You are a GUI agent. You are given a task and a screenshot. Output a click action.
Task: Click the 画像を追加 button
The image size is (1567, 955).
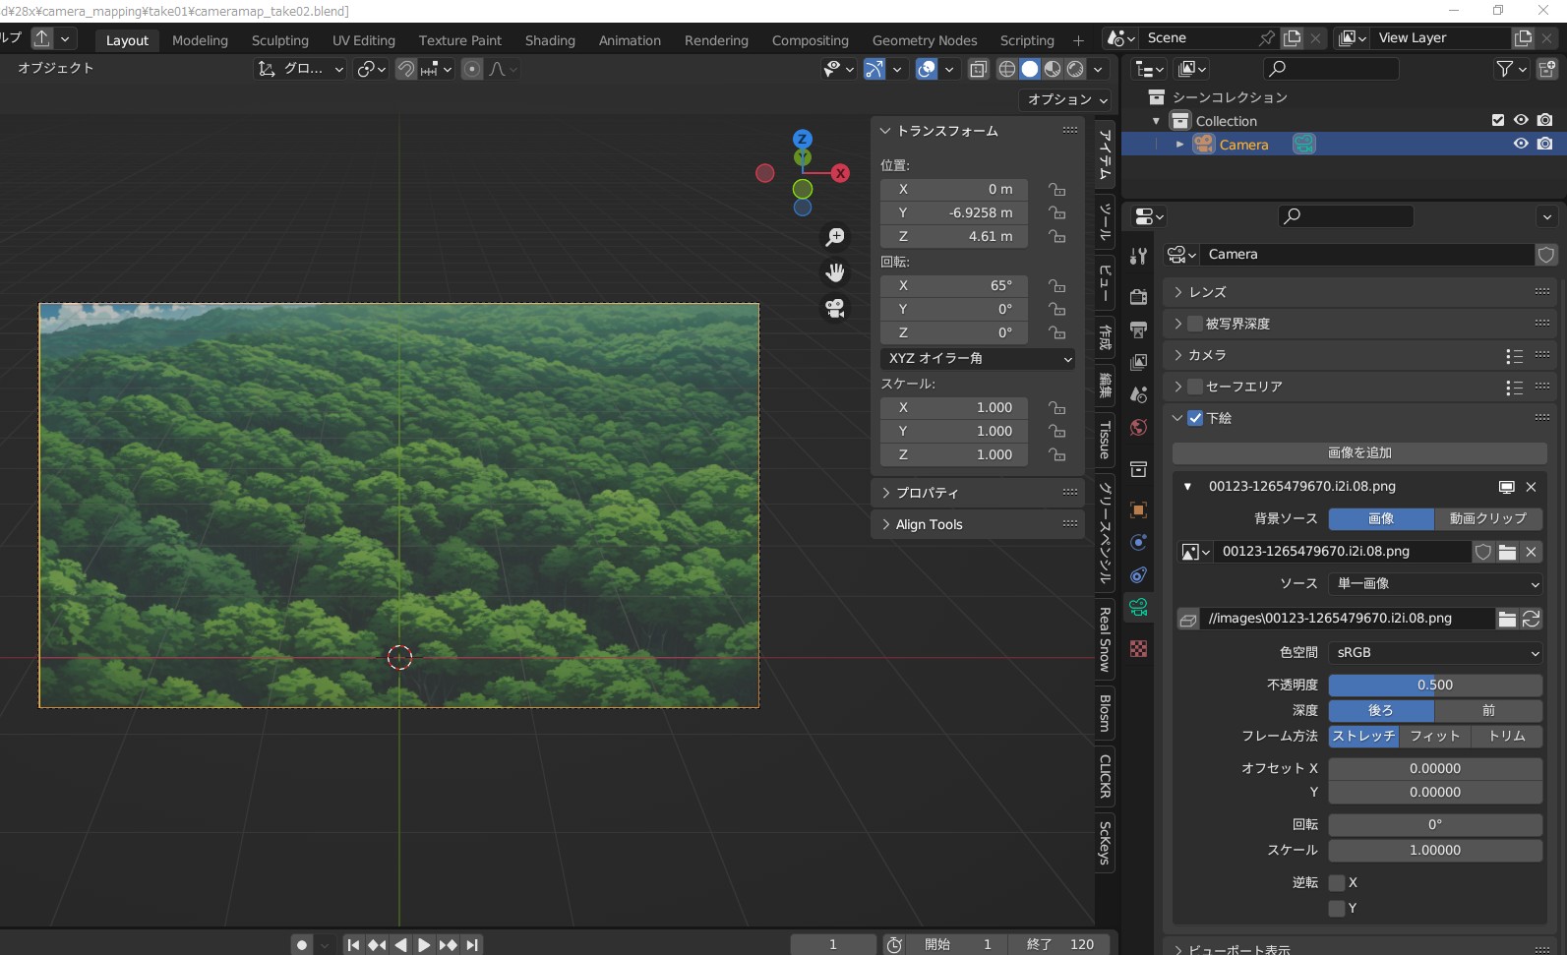1358,452
